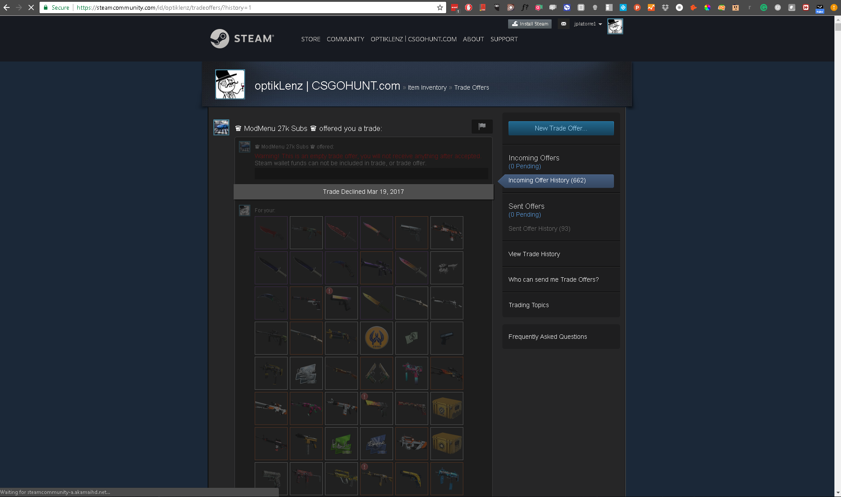
Task: Select the red-white scoped rifle item
Action: [447, 232]
